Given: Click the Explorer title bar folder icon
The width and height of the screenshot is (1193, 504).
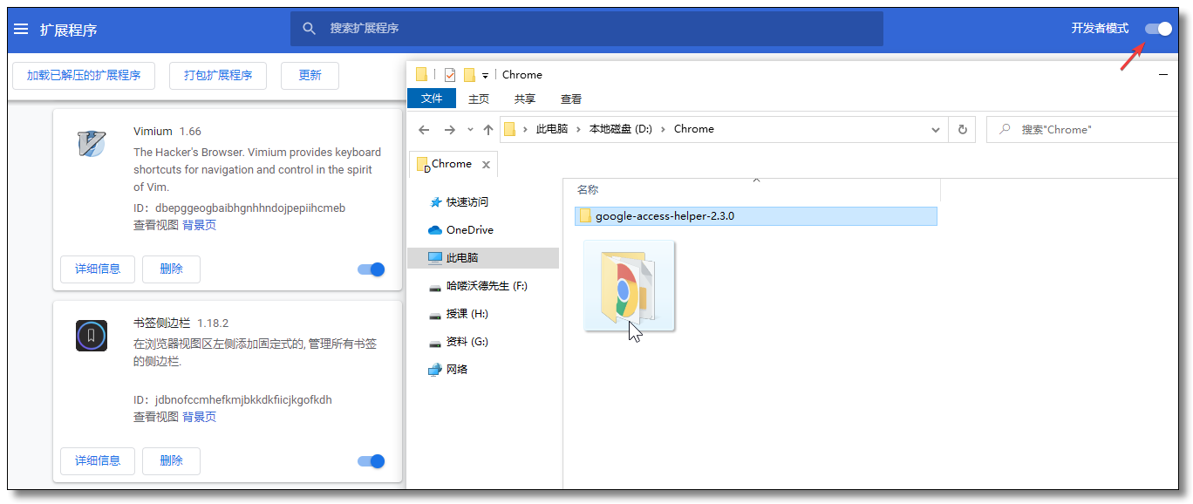Looking at the screenshot, I should pos(422,74).
